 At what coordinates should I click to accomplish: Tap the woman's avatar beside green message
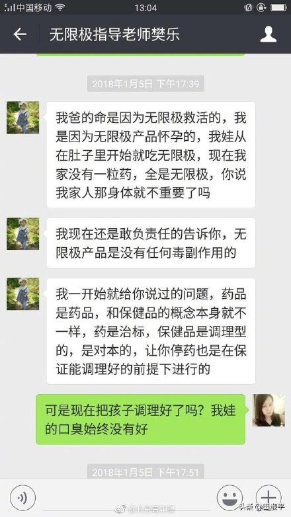pos(269,410)
